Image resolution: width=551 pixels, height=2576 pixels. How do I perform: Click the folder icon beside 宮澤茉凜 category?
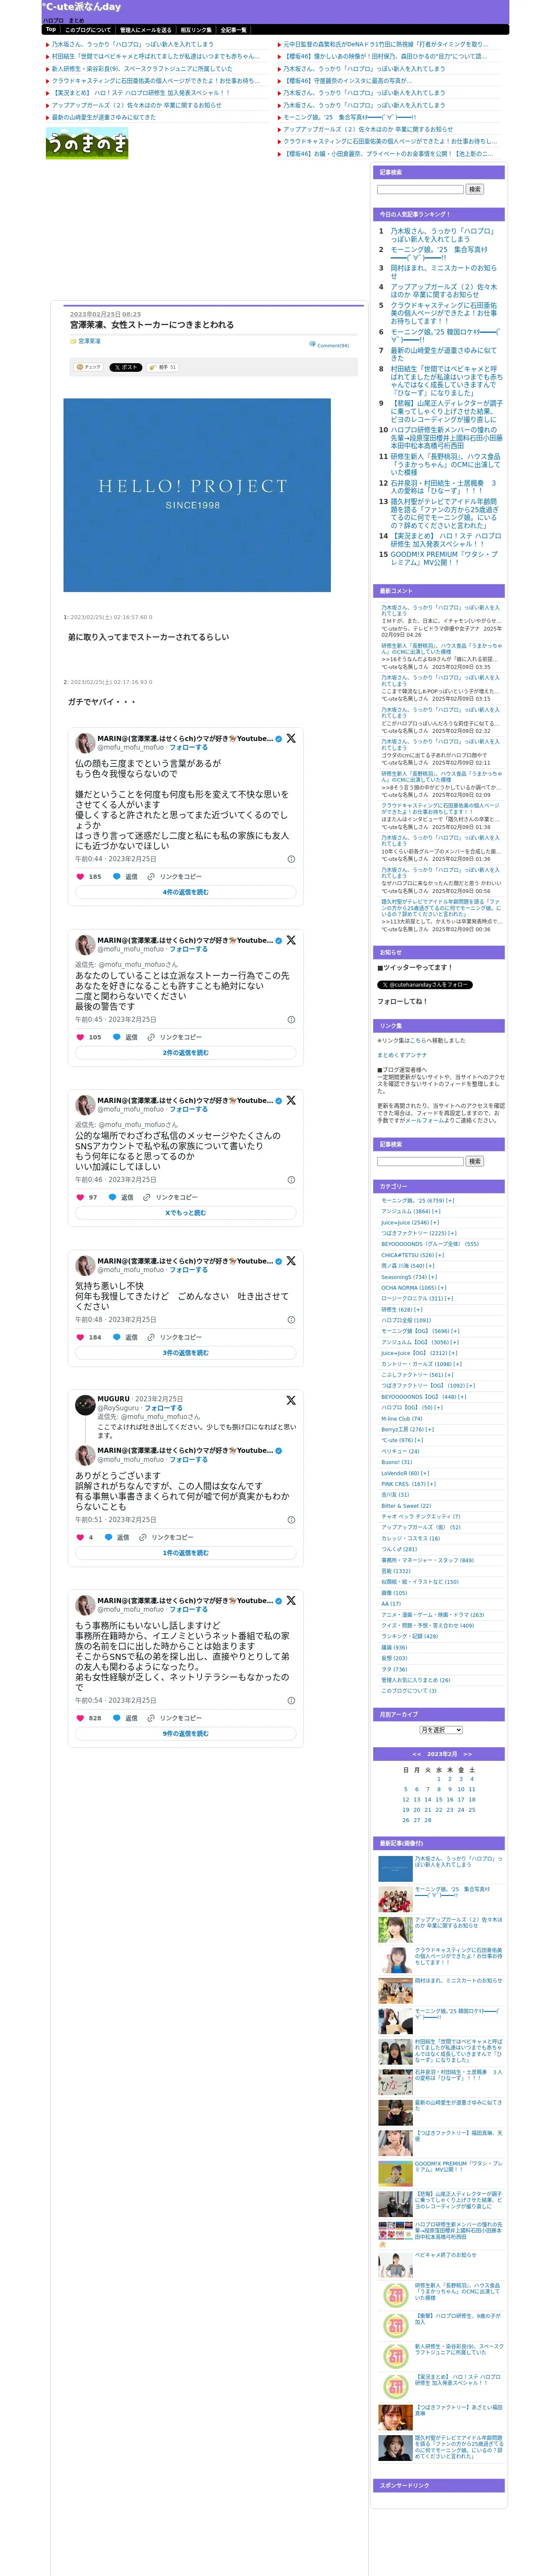[x=73, y=341]
